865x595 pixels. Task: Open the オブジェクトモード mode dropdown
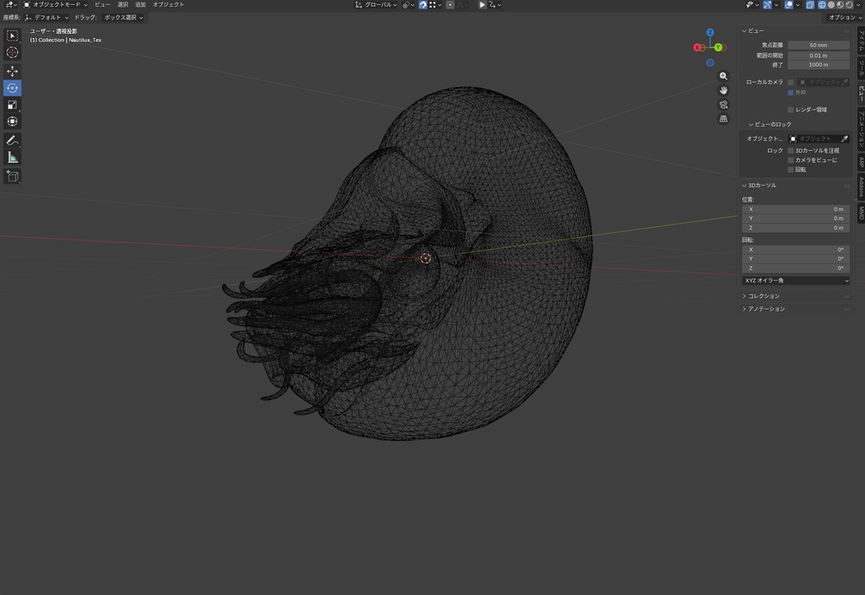[x=55, y=4]
